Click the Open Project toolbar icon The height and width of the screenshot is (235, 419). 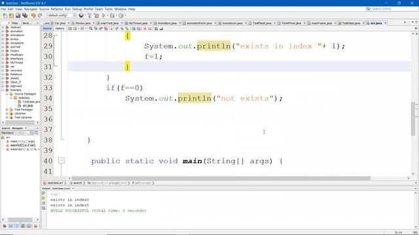pyautogui.click(x=18, y=16)
